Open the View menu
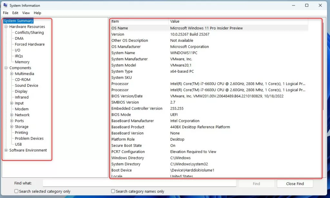The image size is (330, 198). pos(26,13)
